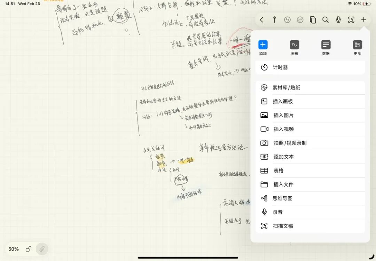This screenshot has height=261, width=376.
Task: Choose 插入视频 option
Action: click(x=310, y=129)
